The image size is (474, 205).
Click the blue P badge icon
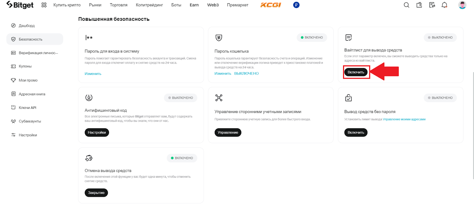(296, 5)
